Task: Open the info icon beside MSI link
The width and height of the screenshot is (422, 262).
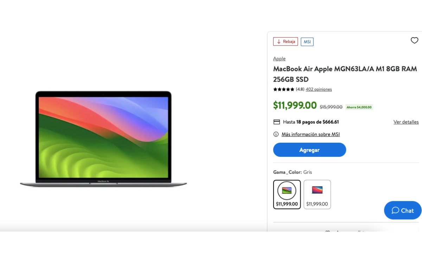Action: pyautogui.click(x=276, y=134)
